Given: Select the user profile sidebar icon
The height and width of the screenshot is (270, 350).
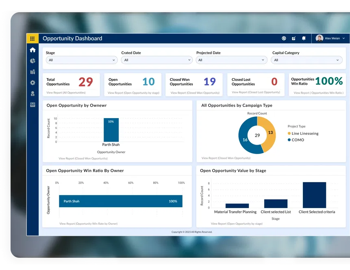Looking at the screenshot, I should click(33, 94).
